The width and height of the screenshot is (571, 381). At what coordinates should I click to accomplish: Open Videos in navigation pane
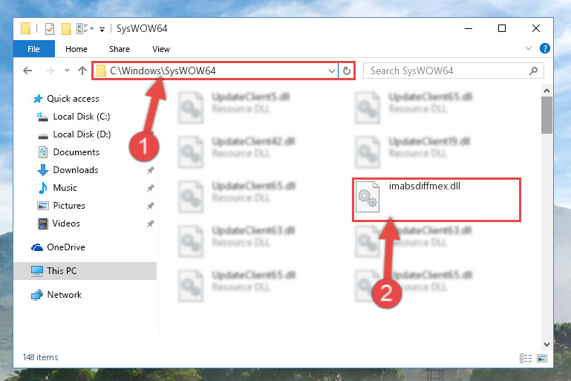(x=66, y=224)
